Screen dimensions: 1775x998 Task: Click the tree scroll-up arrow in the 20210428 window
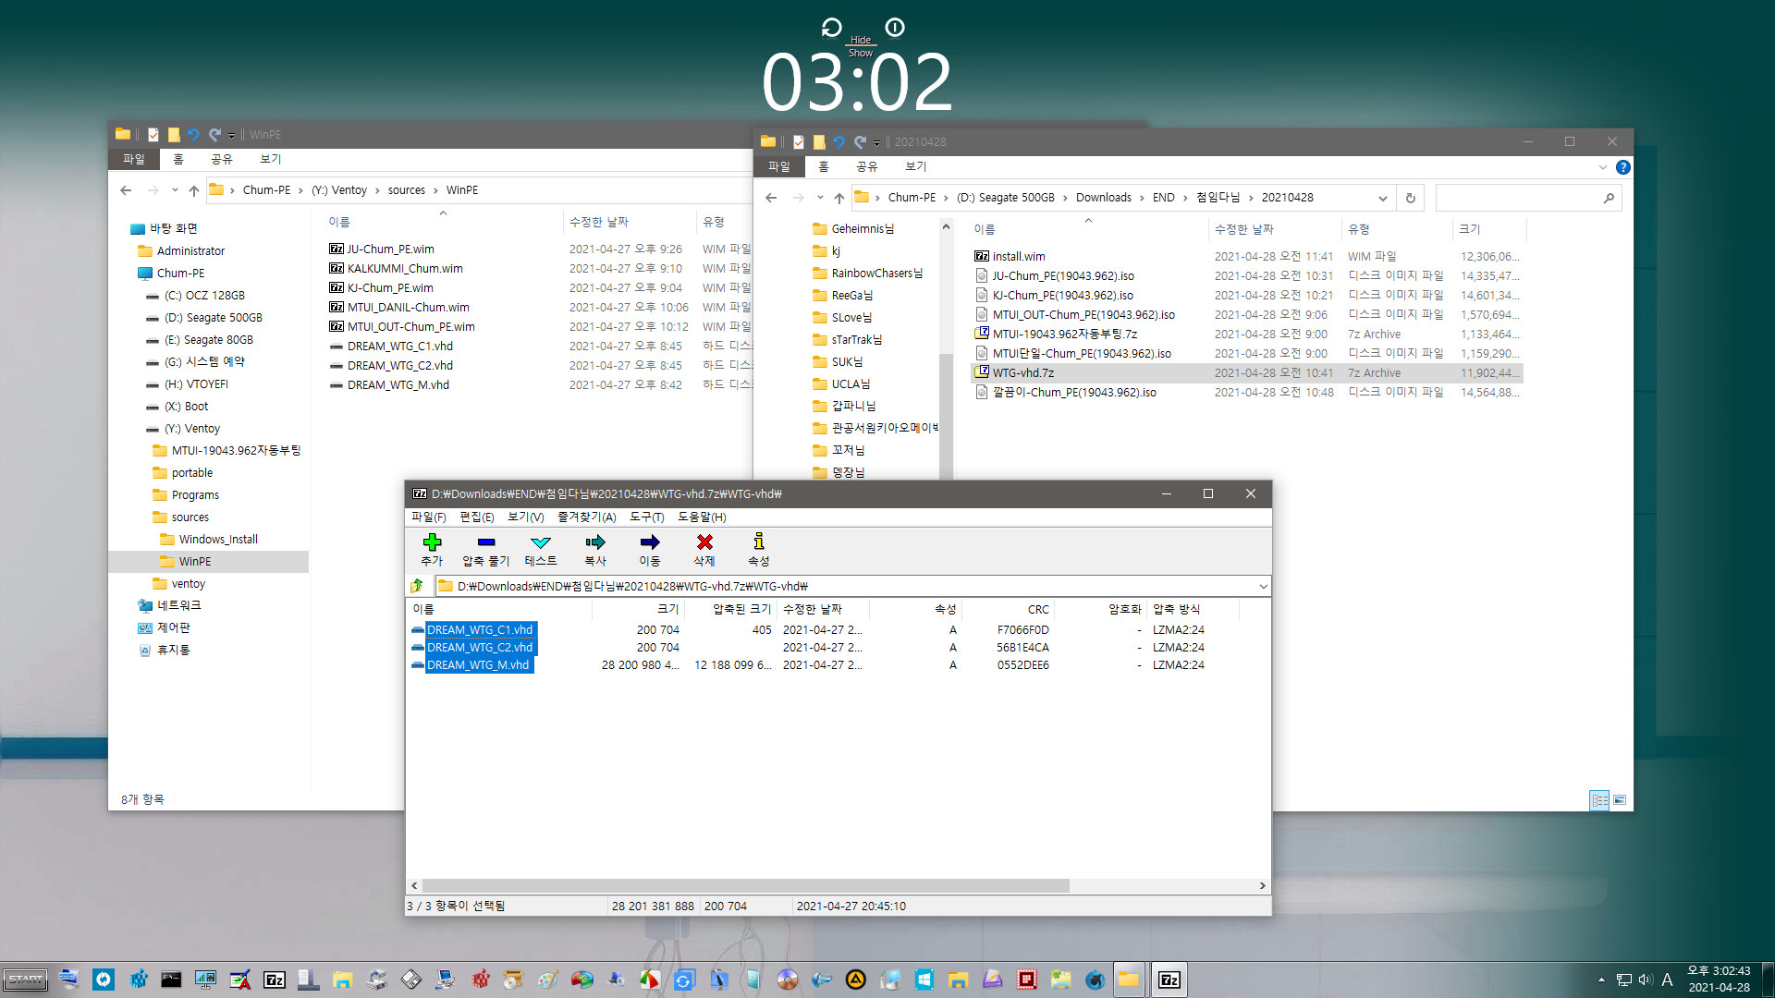[946, 227]
